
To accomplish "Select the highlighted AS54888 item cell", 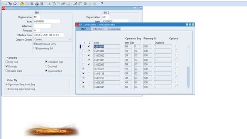I will [x=107, y=46].
